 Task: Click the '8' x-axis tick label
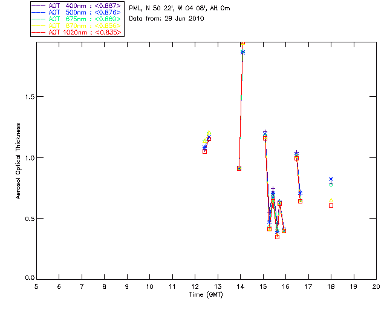pyautogui.click(x=105, y=286)
